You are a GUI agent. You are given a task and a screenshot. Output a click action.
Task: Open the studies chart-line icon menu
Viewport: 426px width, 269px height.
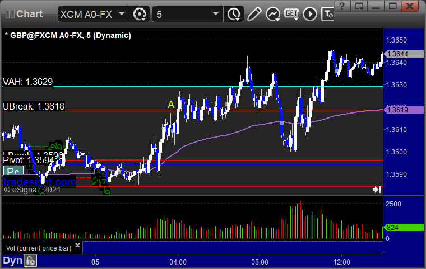point(273,14)
